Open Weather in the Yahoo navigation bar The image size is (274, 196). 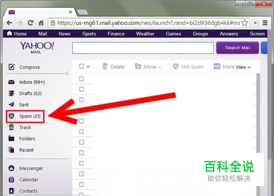(x=145, y=34)
